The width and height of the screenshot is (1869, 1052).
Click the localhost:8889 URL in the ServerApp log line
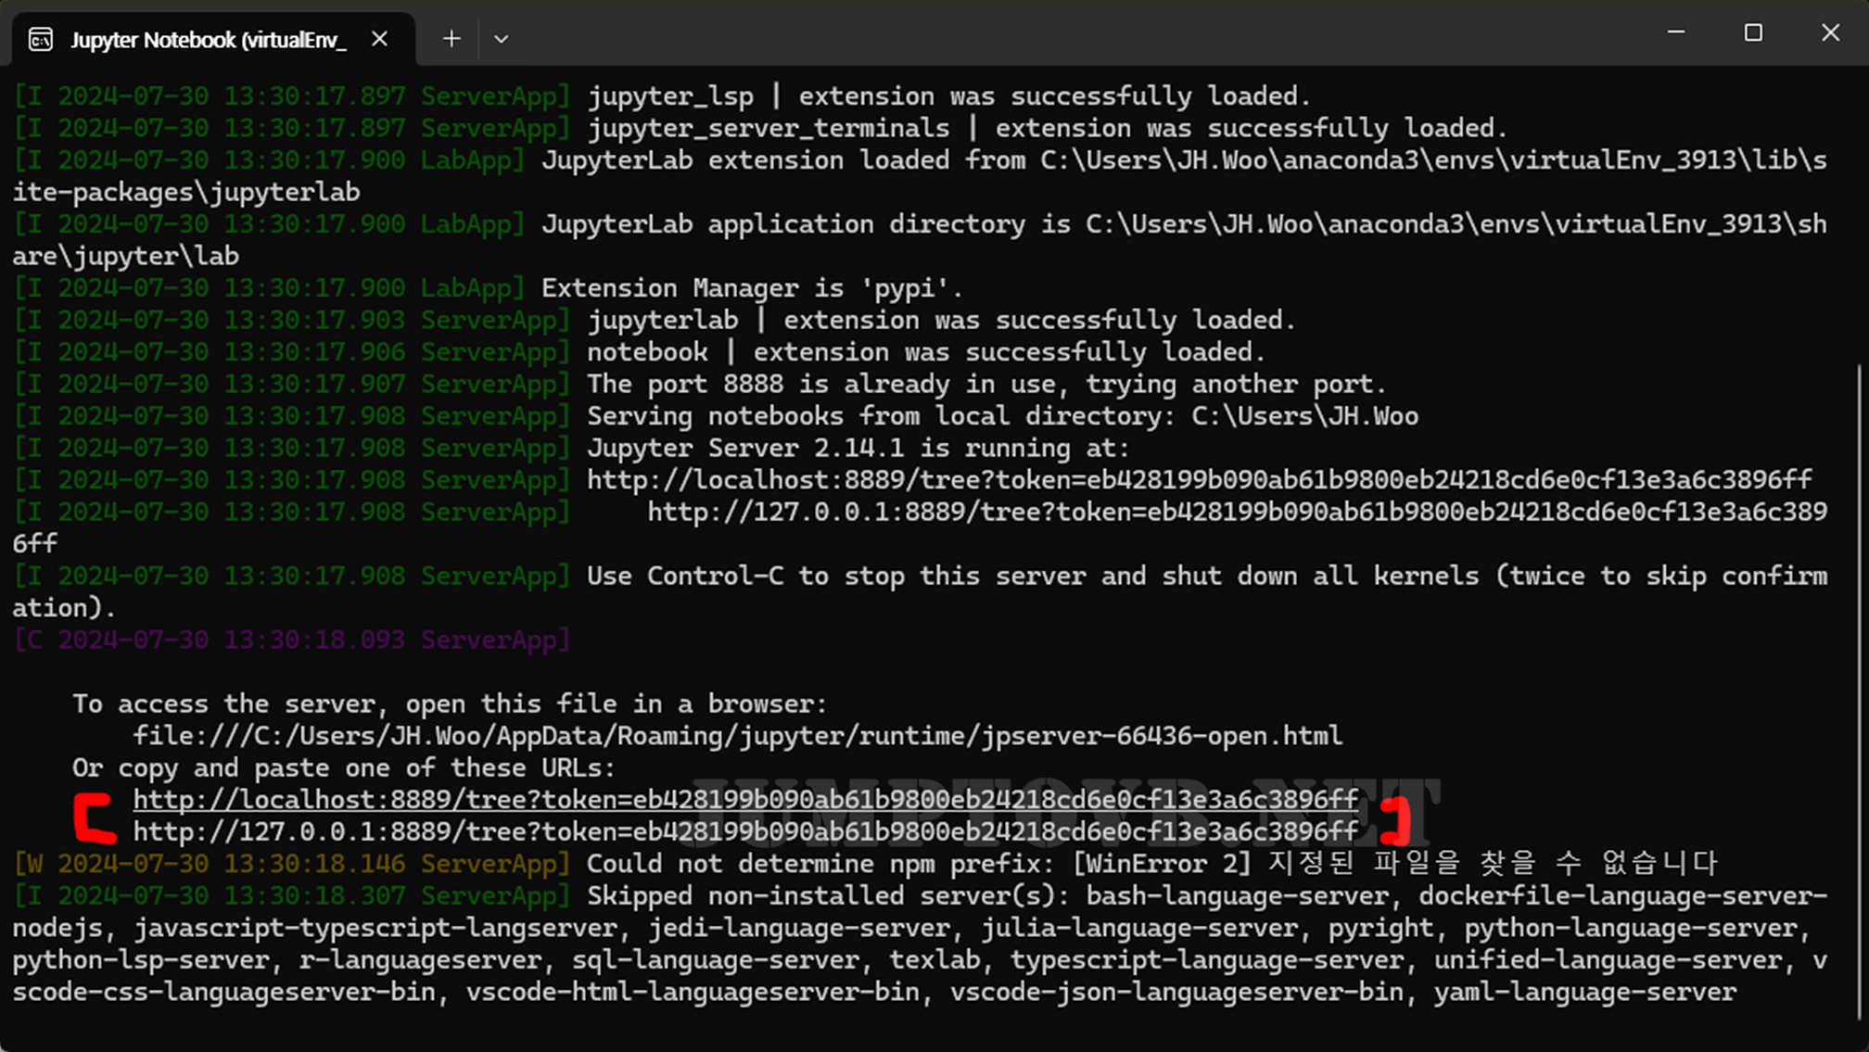coord(1199,479)
